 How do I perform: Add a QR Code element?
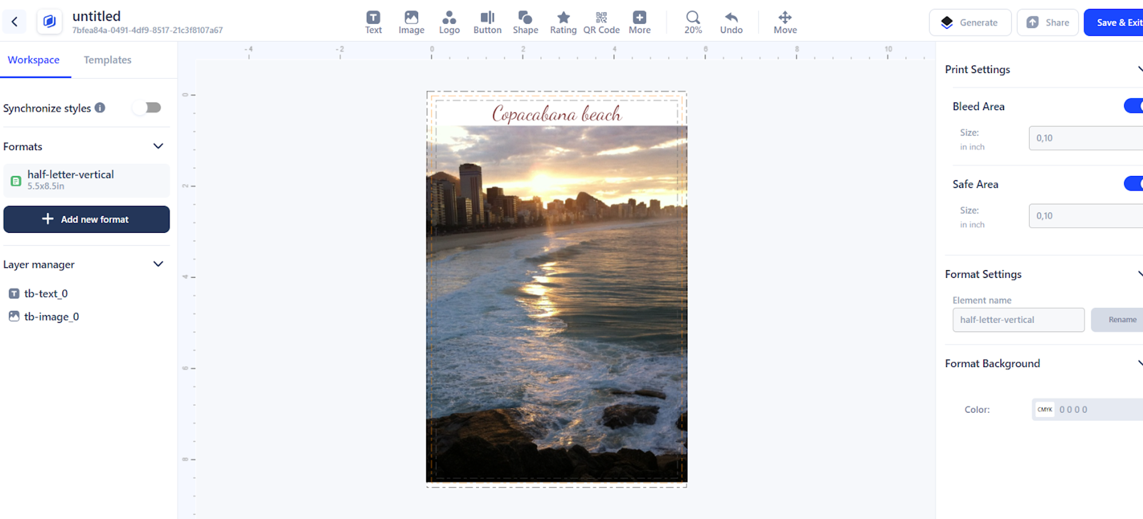[x=601, y=22]
